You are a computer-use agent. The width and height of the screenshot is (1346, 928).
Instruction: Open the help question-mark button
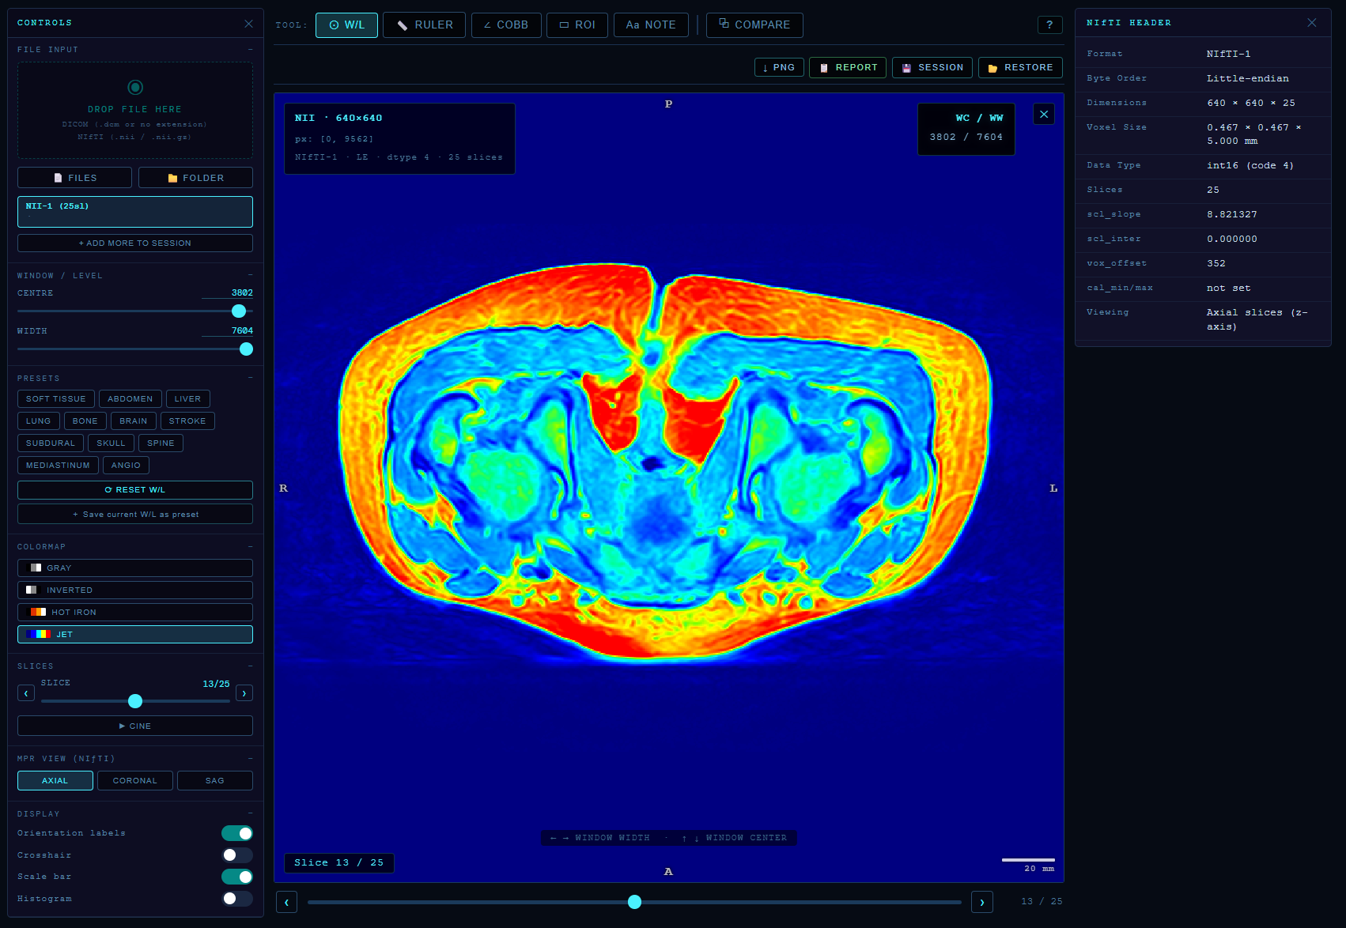tap(1049, 25)
